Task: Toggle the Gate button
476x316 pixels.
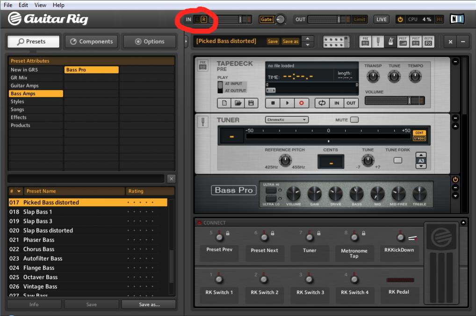Action: (266, 20)
